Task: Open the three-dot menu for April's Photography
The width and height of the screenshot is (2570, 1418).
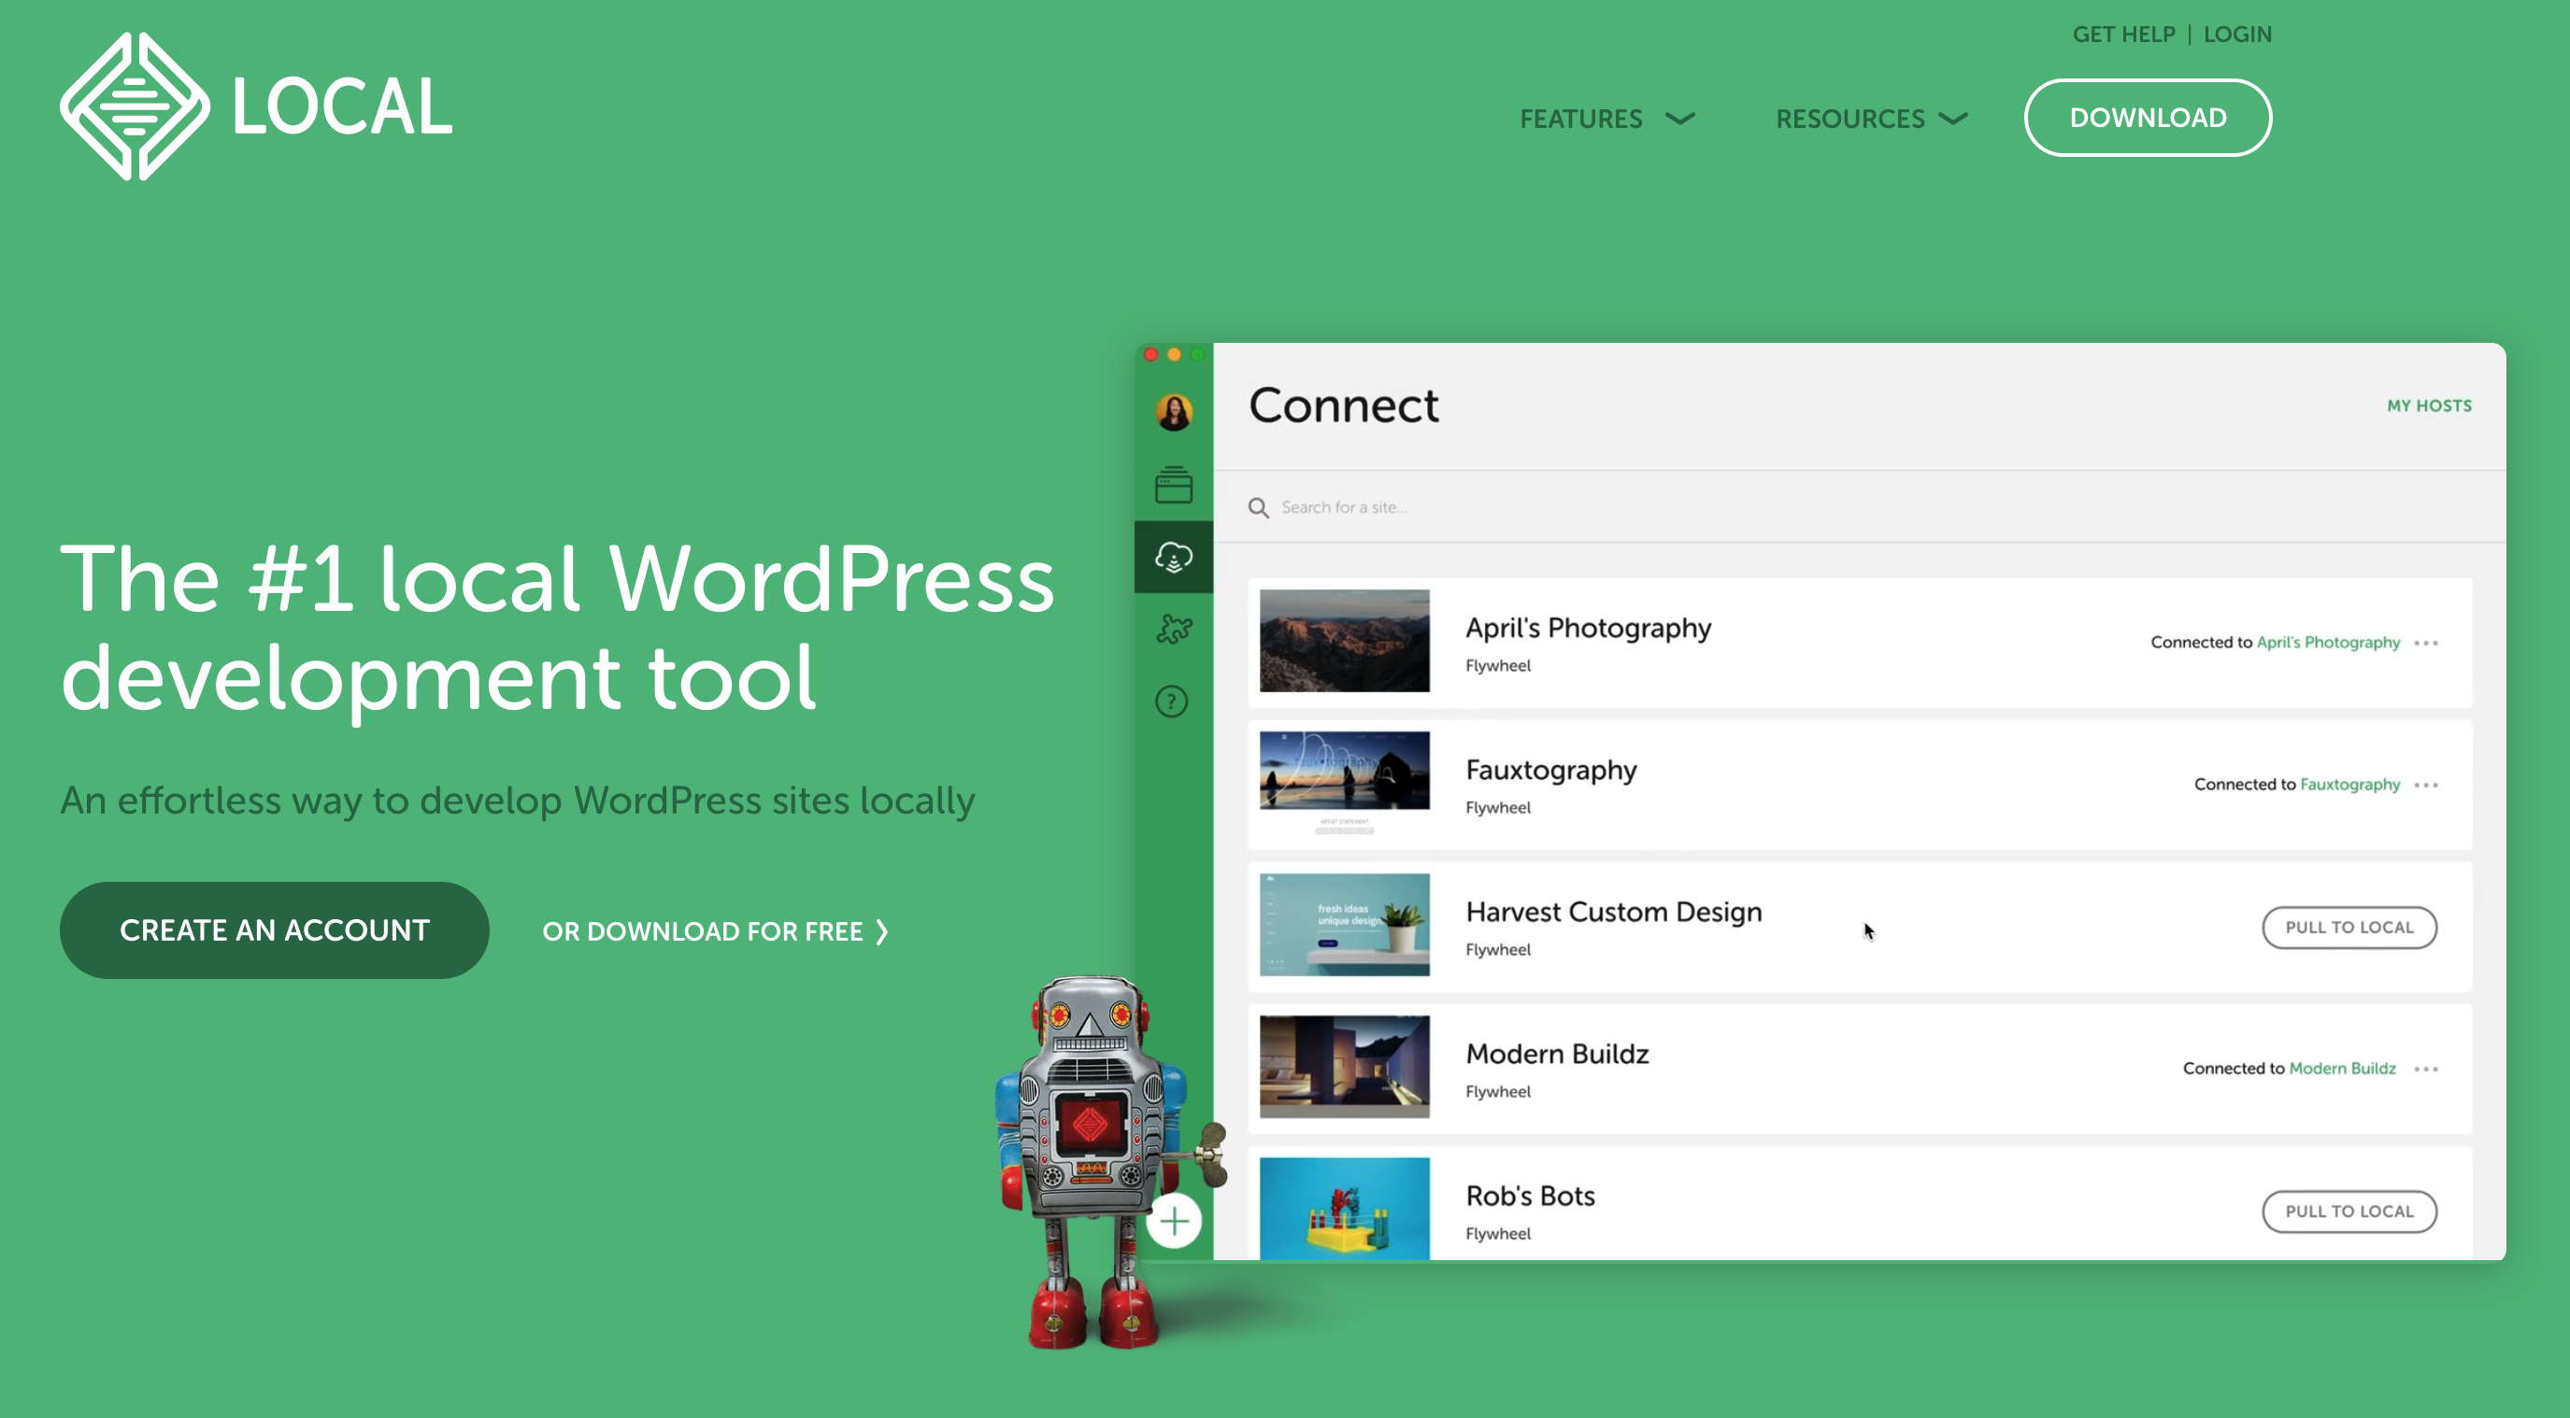Action: 2426,644
